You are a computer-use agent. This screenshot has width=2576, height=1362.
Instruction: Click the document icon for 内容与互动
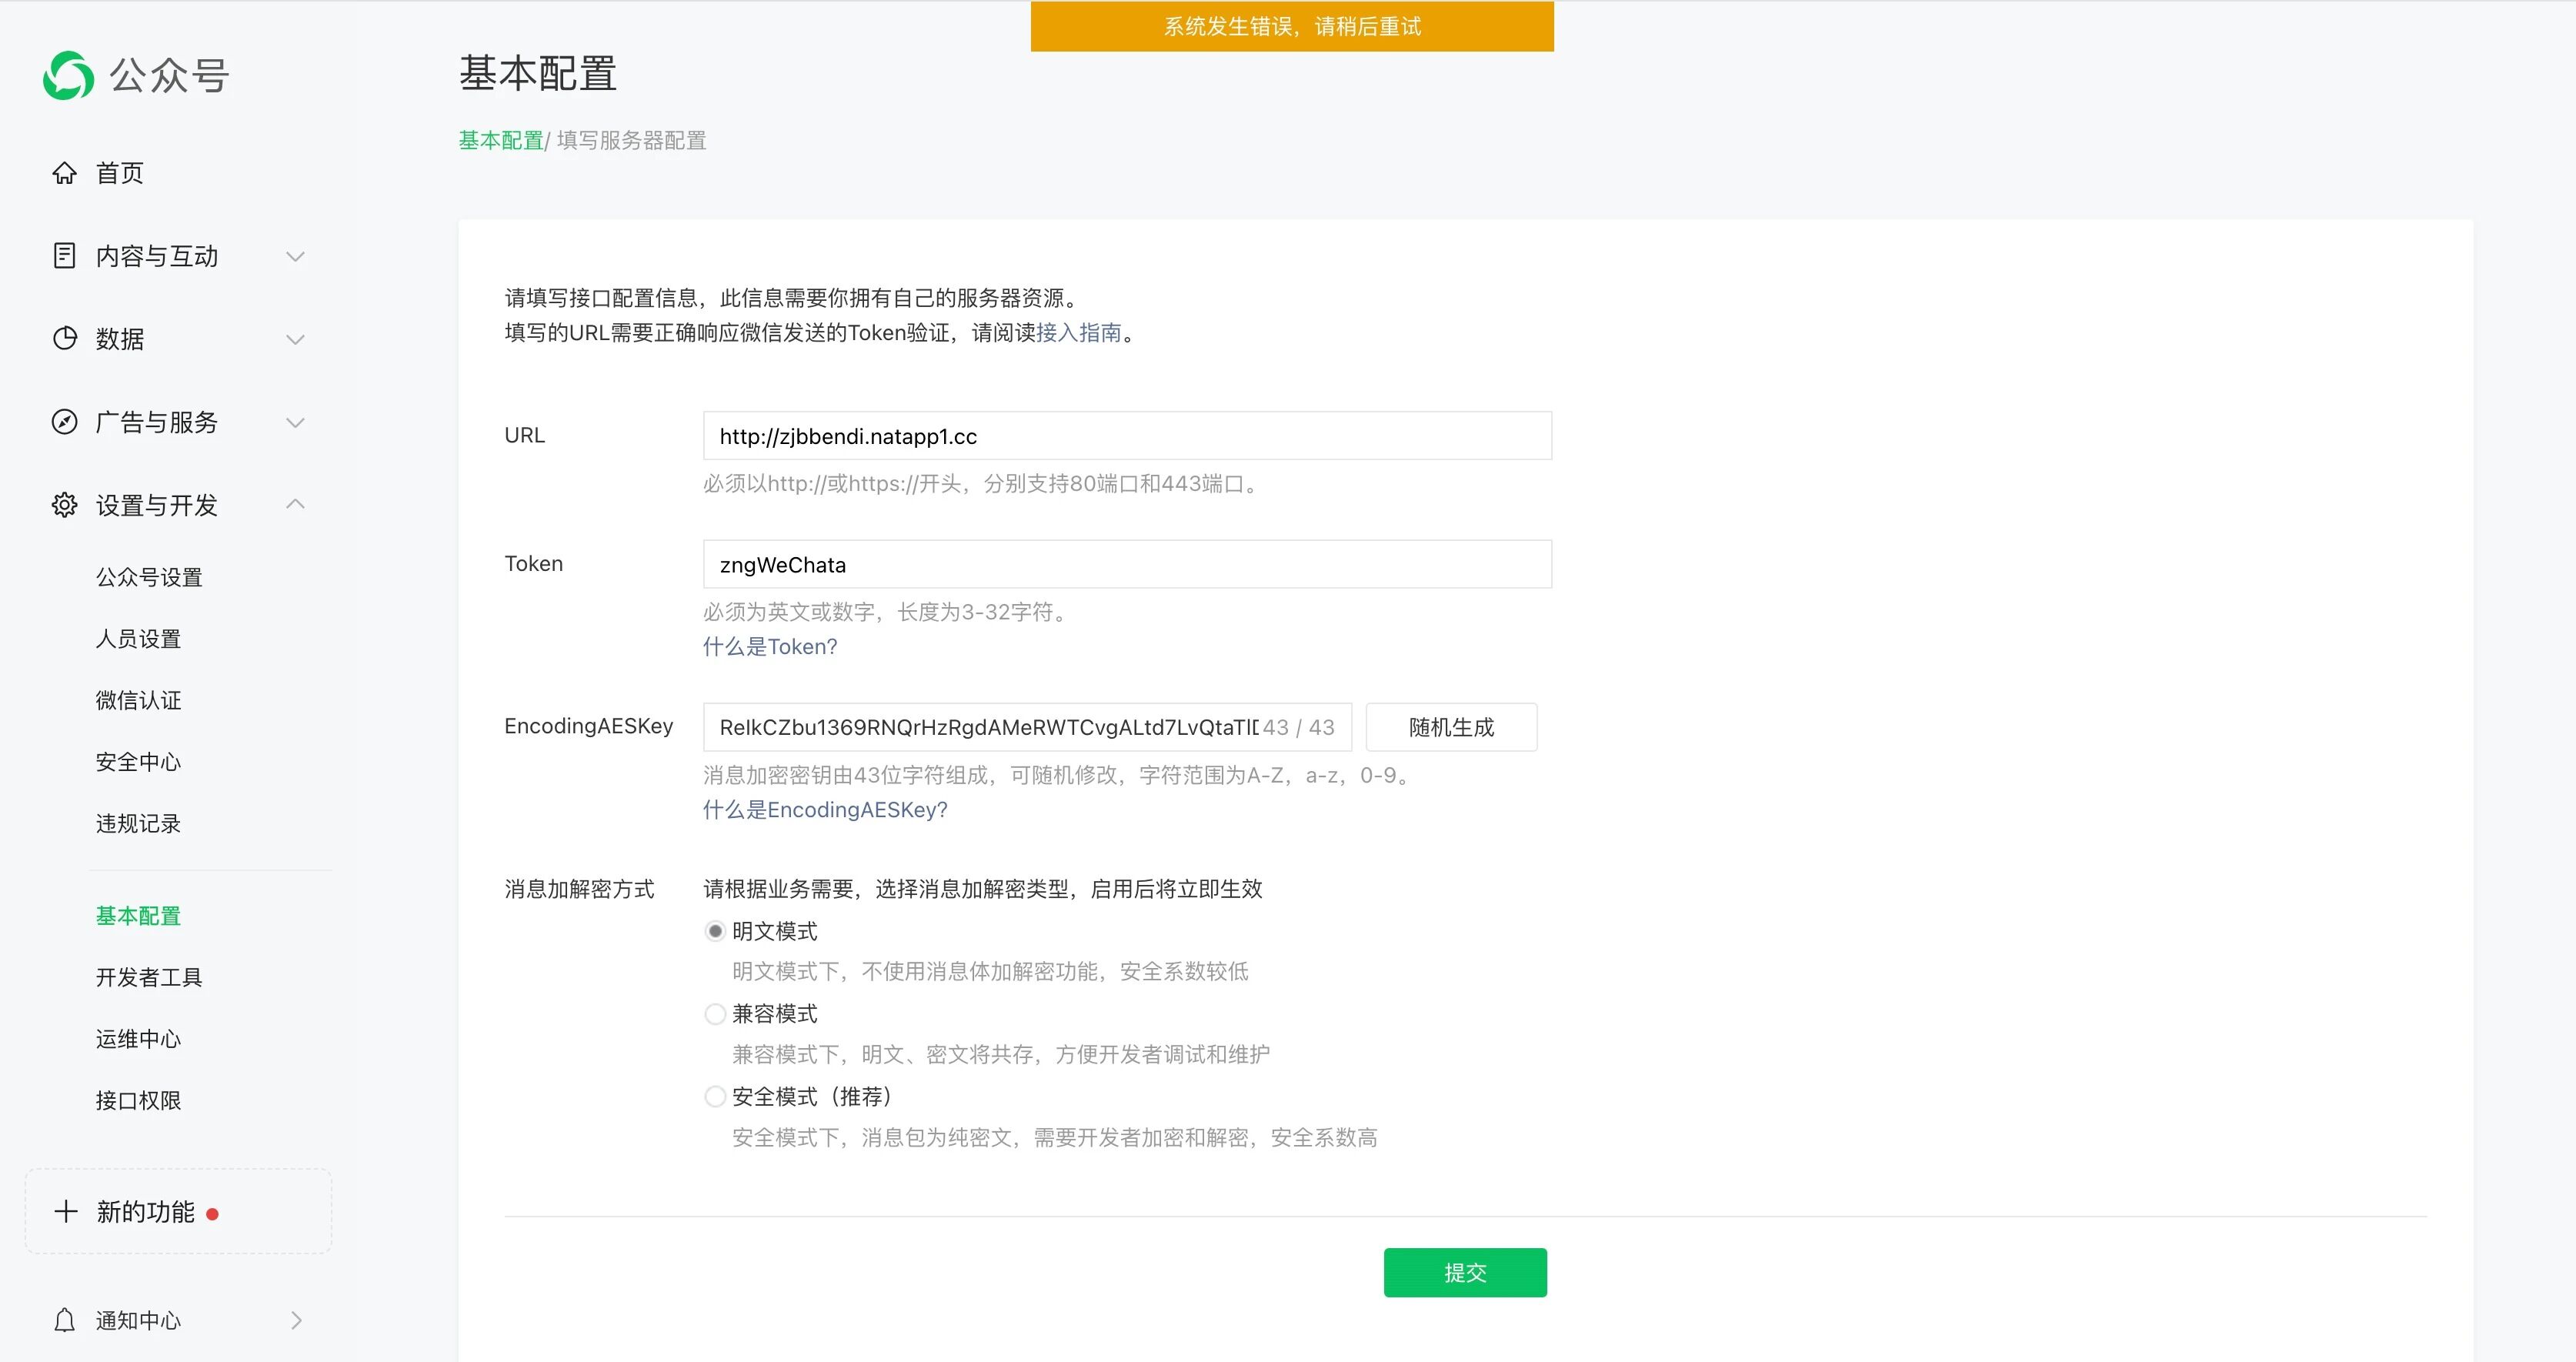[64, 256]
